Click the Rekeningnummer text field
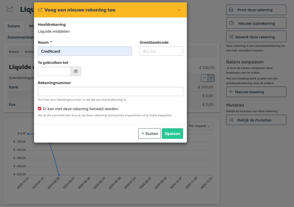294x207 pixels. 110,91
